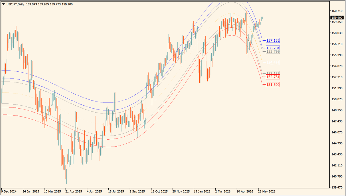Click the 24 Jan 2025 date label
This screenshot has width=346, height=196.
tap(31, 192)
